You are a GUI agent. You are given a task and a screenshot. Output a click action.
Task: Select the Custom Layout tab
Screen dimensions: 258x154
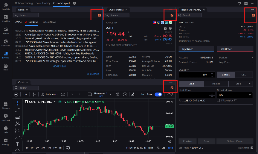point(61,3)
